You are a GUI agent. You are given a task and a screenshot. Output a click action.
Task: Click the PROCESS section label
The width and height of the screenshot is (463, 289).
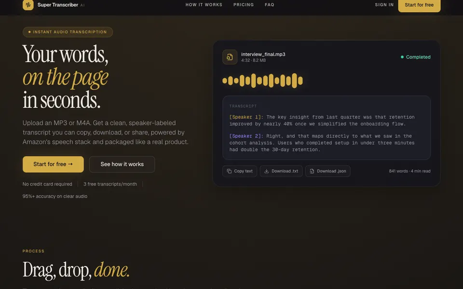[33, 251]
